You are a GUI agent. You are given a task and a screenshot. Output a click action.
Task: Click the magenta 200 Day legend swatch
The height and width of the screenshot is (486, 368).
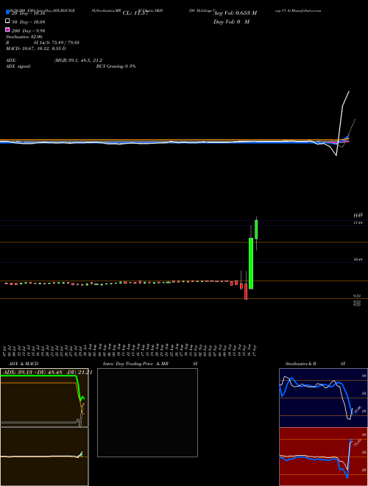coord(7,29)
